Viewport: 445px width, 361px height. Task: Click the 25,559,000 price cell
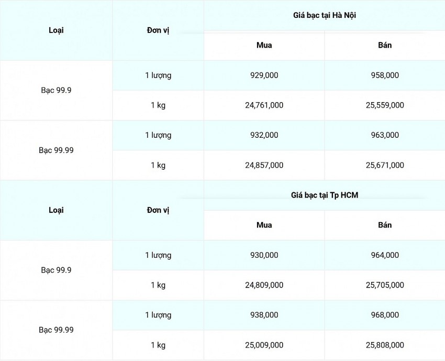pos(385,105)
